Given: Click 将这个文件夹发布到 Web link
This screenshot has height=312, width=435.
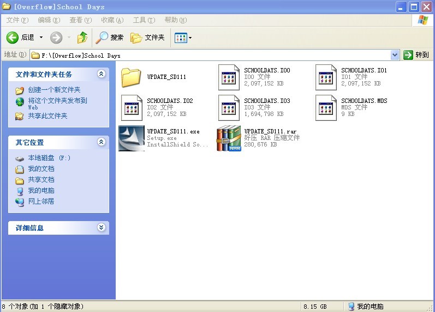Looking at the screenshot, I should point(57,103).
